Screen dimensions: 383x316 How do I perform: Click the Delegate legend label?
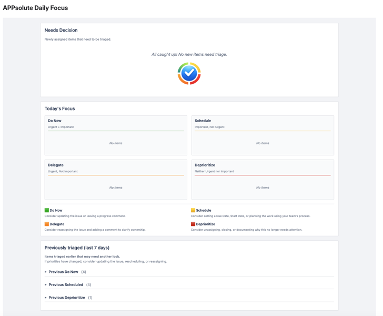point(57,224)
